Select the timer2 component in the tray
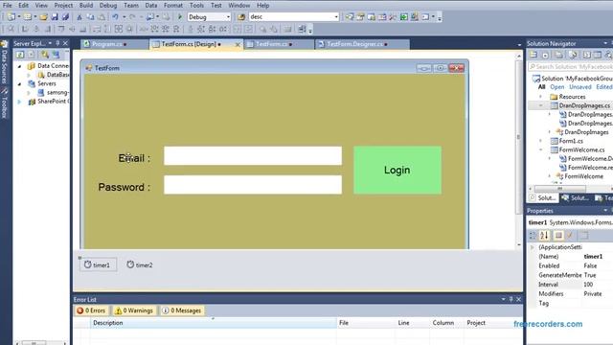Screen dimensions: 613x345 click(x=140, y=264)
